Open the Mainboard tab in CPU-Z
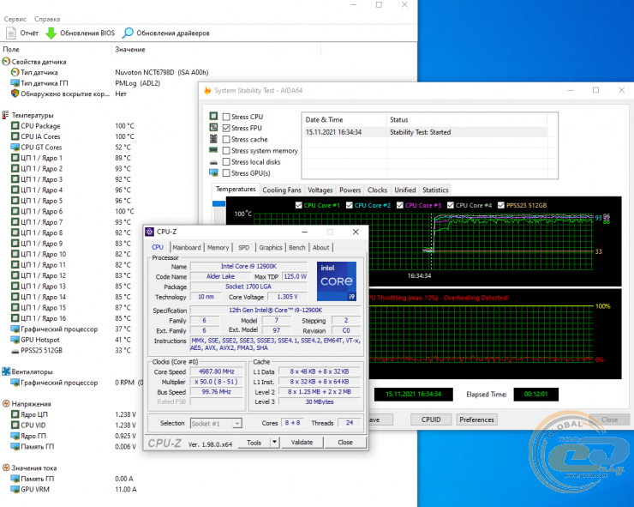This screenshot has width=634, height=507. pyautogui.click(x=187, y=247)
